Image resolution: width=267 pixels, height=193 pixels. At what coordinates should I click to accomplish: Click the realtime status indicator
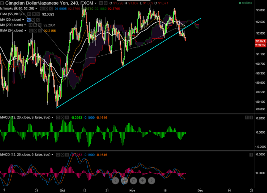[x=245, y=3]
